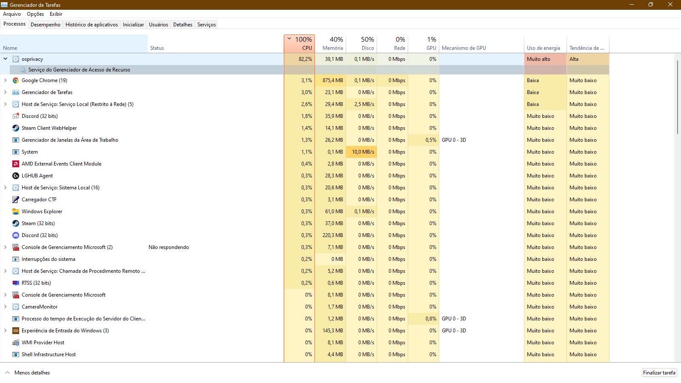Click the vertical scrollbar thumb
Screen dimensions: 681x383
pyautogui.click(x=678, y=97)
